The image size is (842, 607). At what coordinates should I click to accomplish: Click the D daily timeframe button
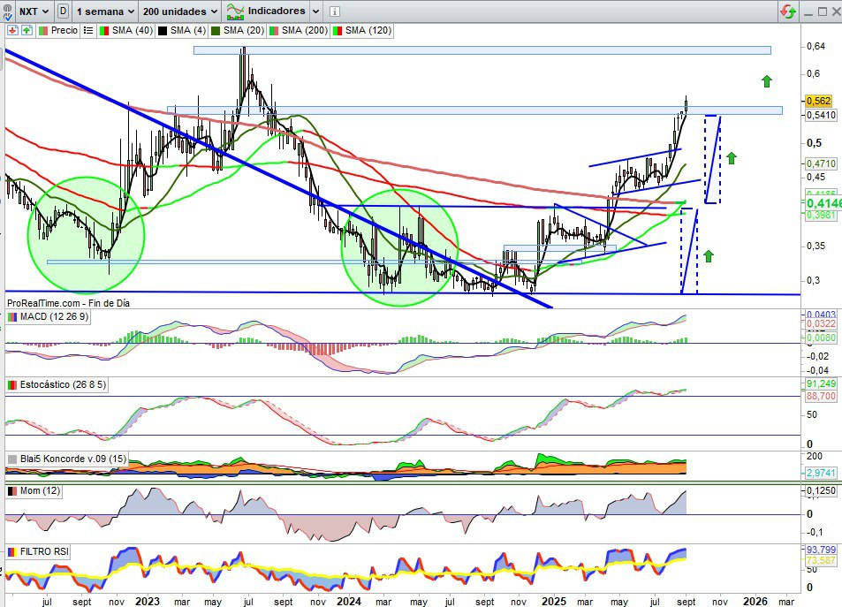point(63,11)
